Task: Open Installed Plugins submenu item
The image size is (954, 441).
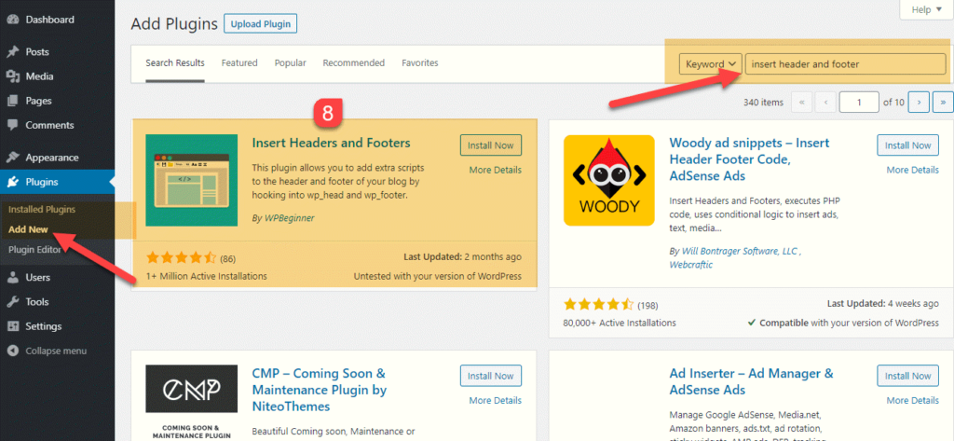Action: coord(42,209)
